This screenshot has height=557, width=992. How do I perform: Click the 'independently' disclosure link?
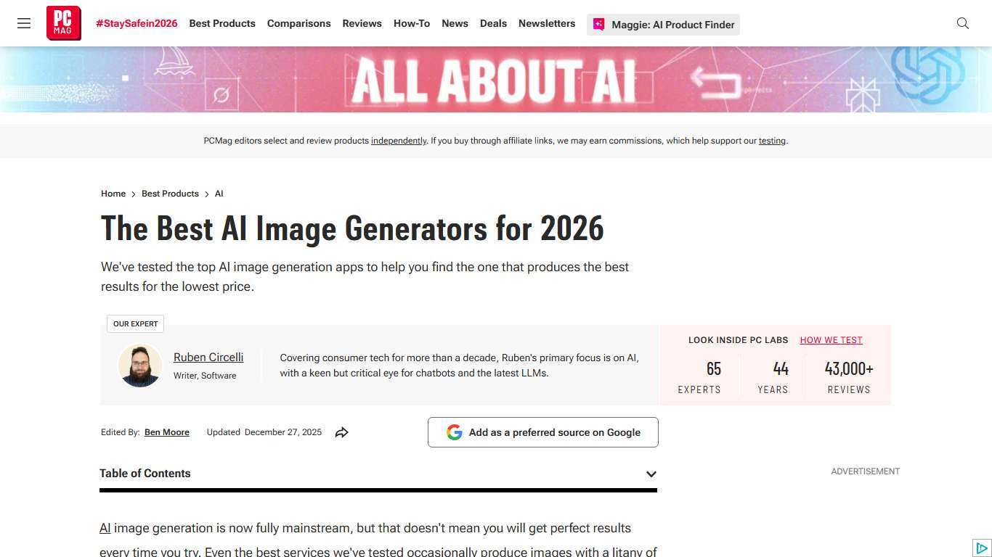point(398,140)
